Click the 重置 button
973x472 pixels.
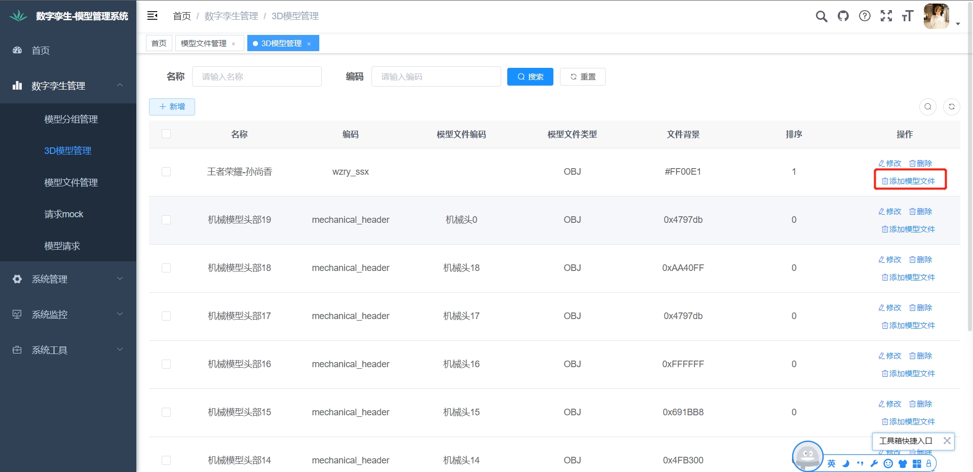click(x=583, y=76)
